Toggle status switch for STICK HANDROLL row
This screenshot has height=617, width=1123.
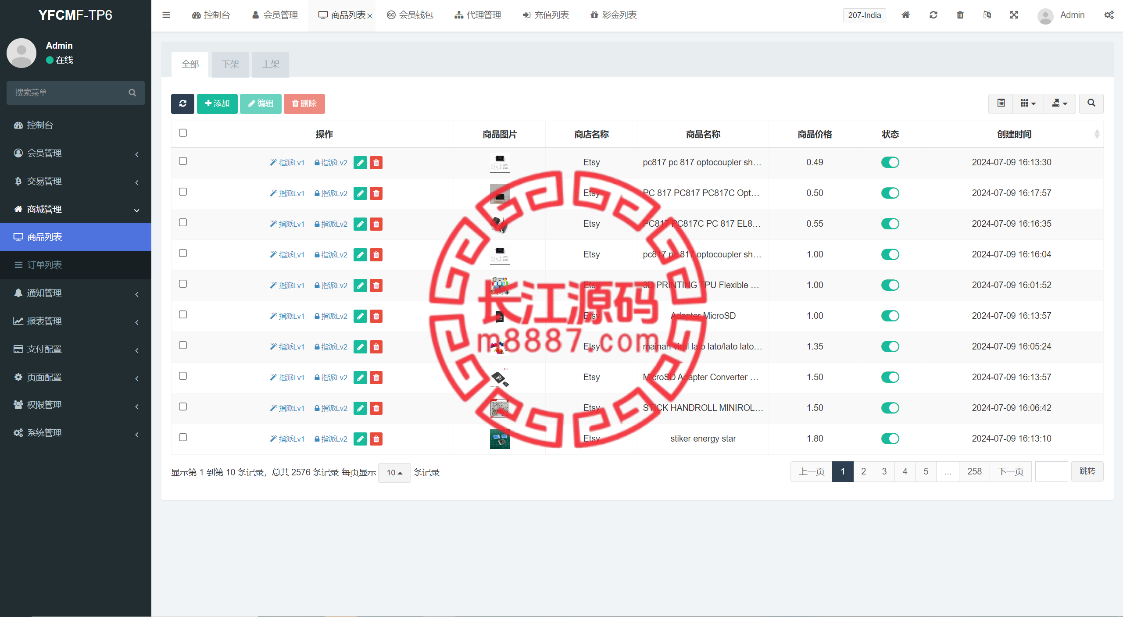[x=890, y=408]
